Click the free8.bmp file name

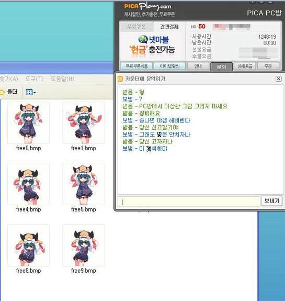click(29, 271)
